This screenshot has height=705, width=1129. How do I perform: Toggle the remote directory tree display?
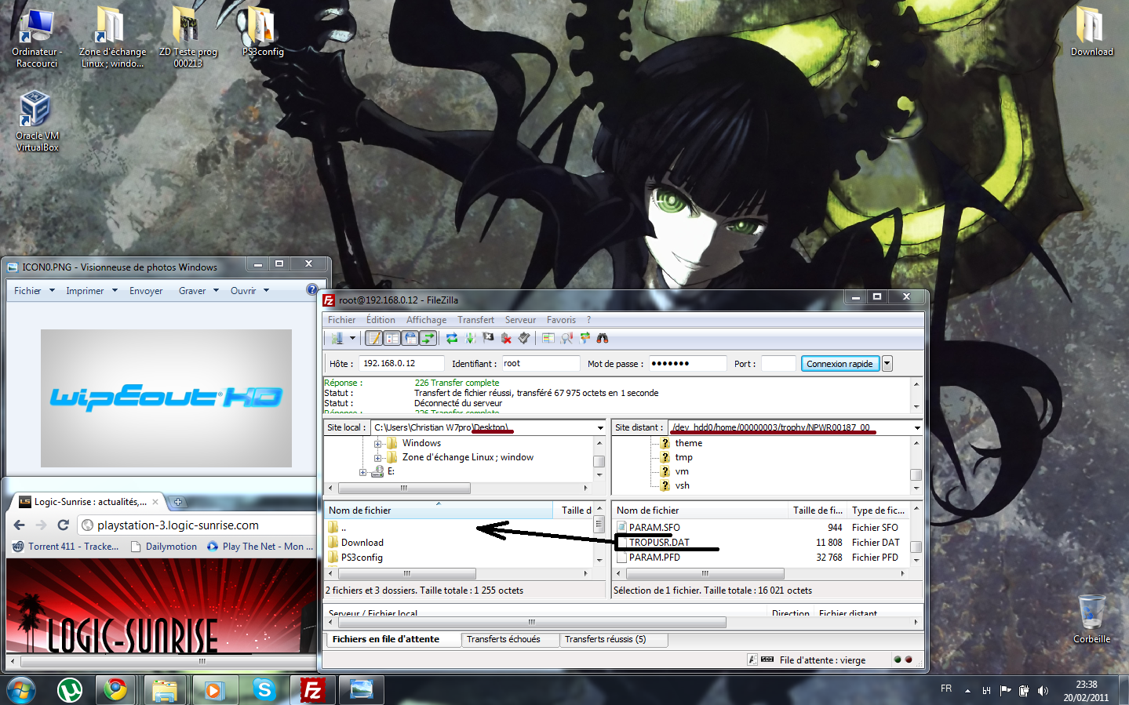pyautogui.click(x=410, y=338)
